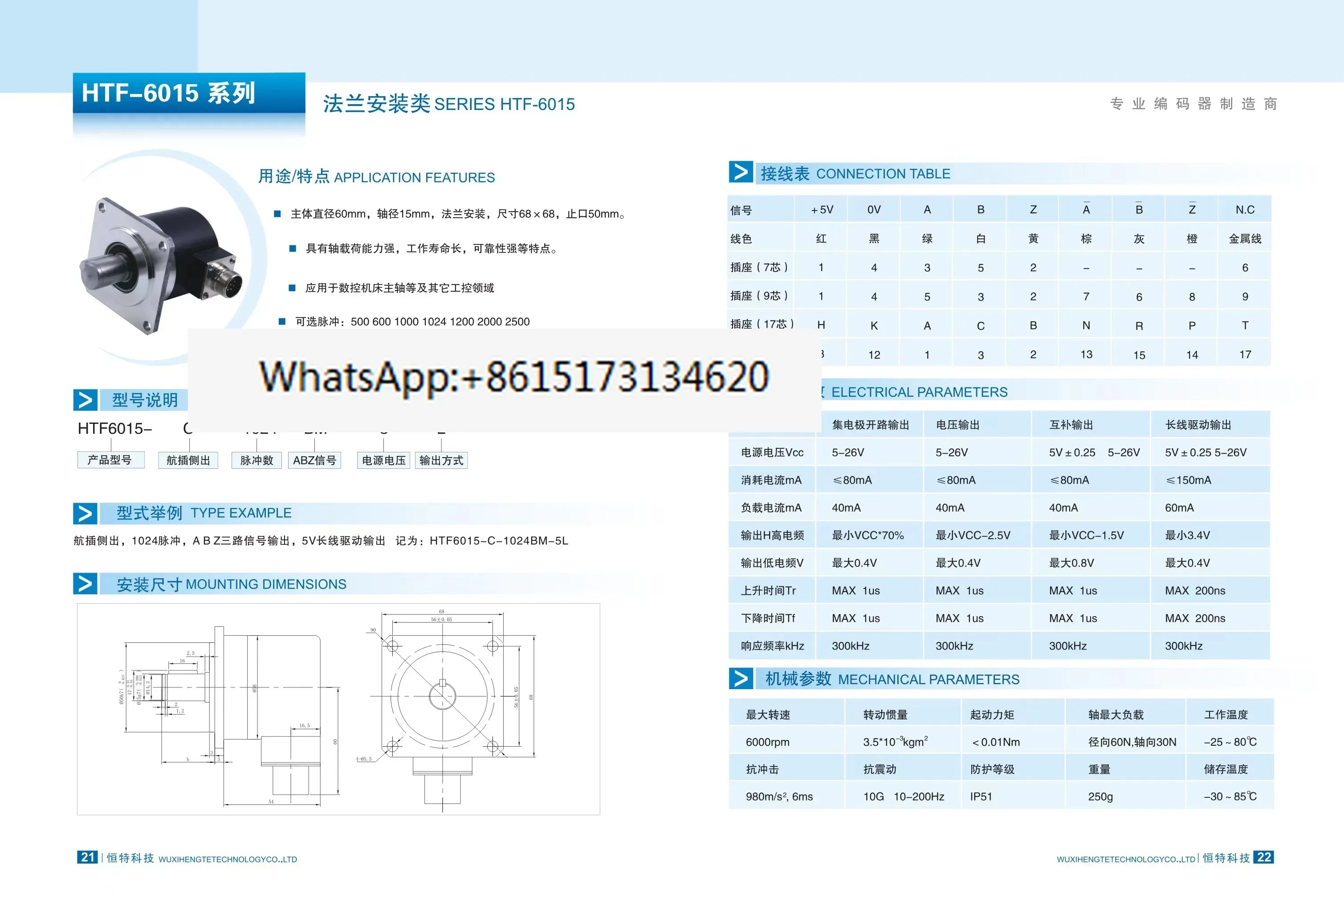Click arrow icon beside 型号说明 heading

[85, 399]
